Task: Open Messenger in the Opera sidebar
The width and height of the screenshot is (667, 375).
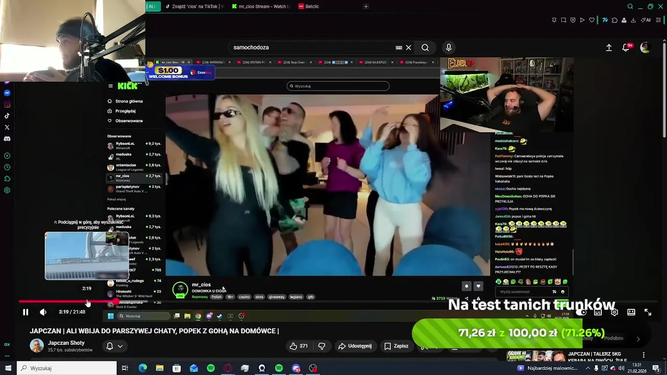Action: 7,93
